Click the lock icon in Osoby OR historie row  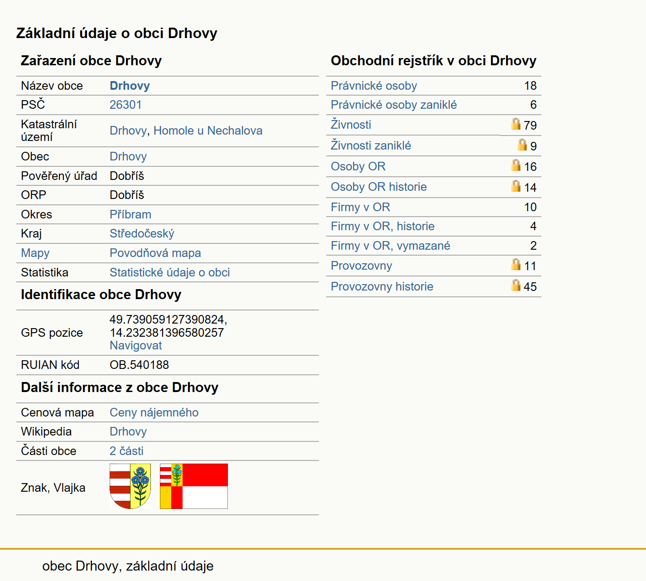click(516, 186)
